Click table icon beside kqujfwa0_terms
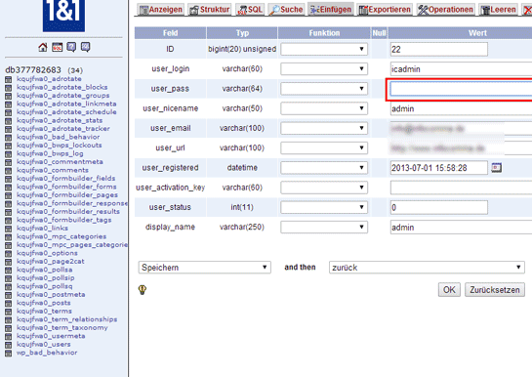The image size is (532, 377). coord(9,312)
